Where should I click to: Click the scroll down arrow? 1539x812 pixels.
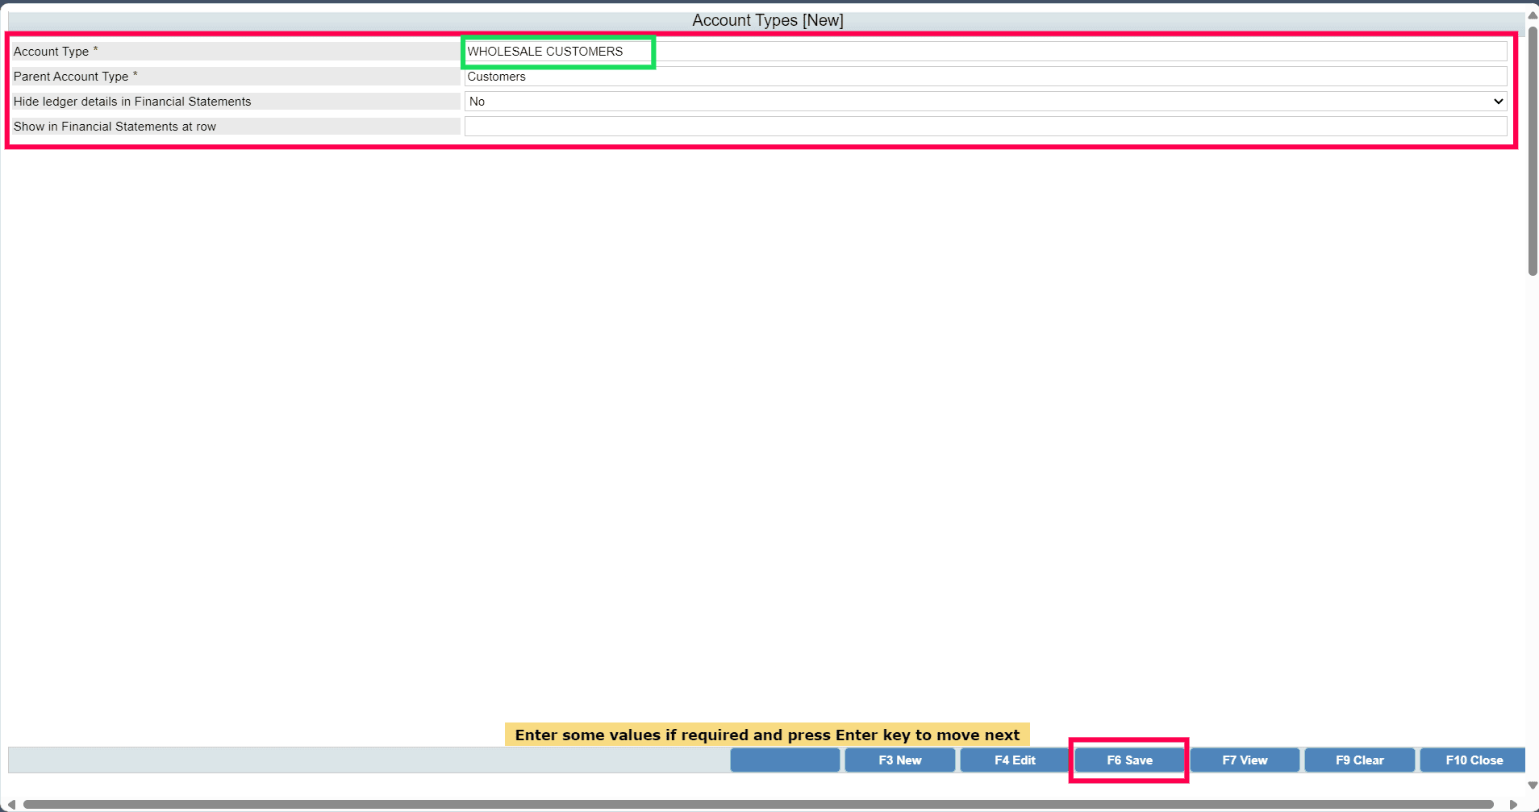coord(1533,785)
